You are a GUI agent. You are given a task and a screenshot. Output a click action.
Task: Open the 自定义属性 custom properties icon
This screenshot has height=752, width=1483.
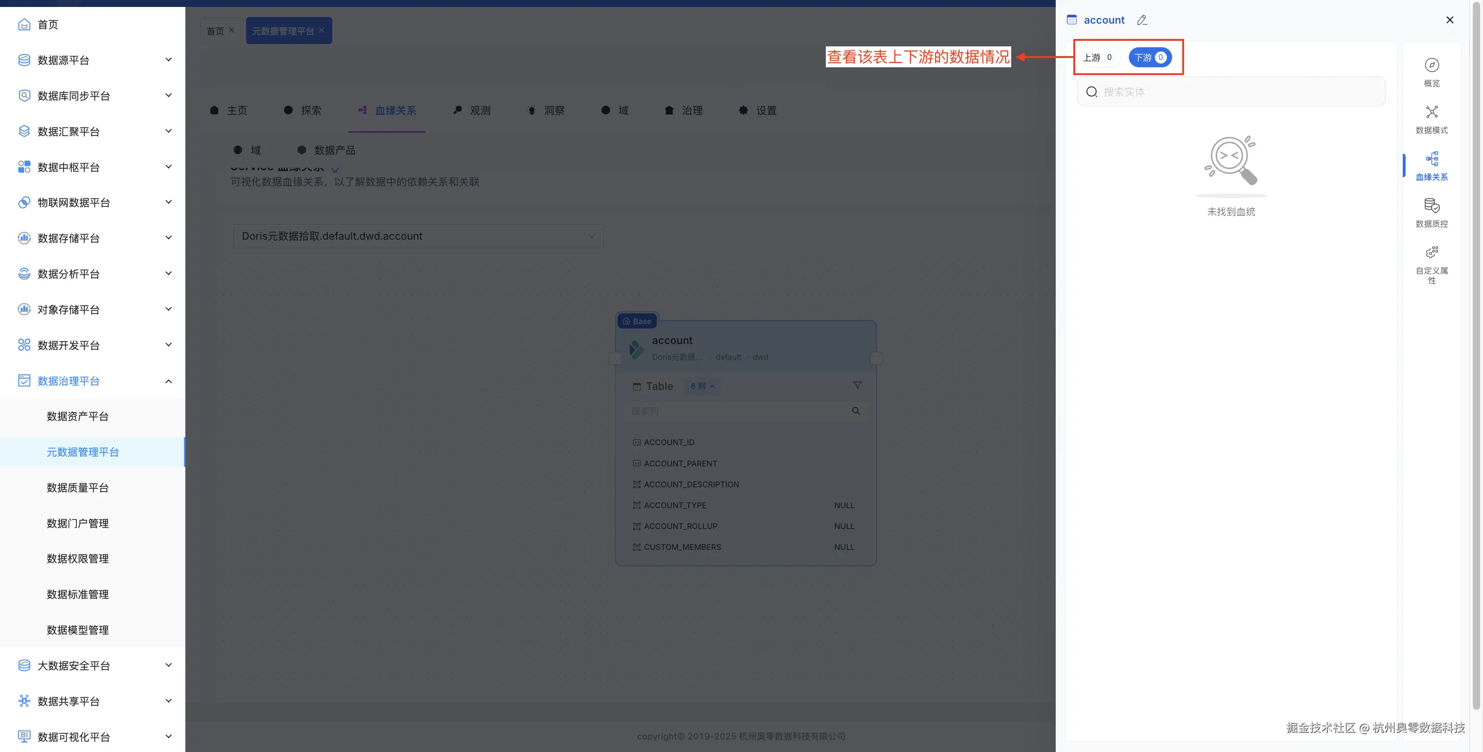[1431, 253]
